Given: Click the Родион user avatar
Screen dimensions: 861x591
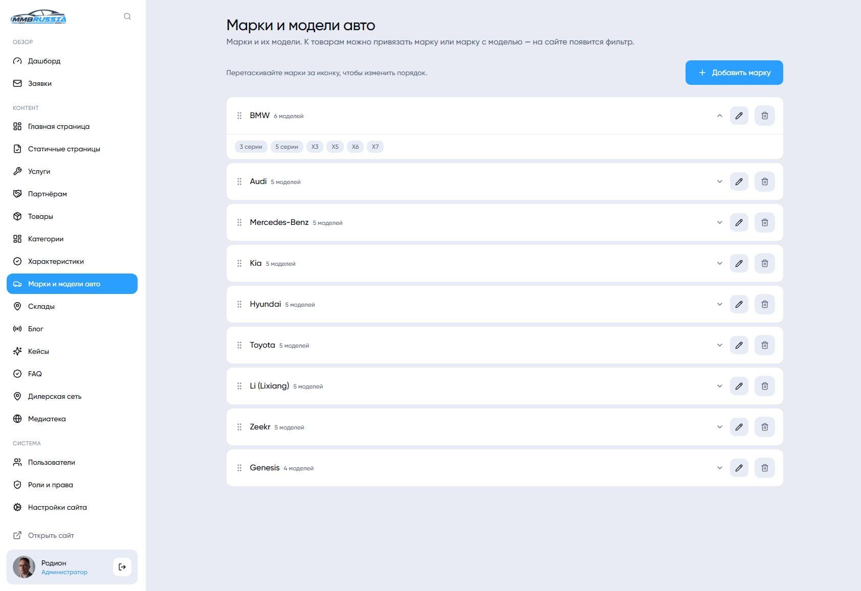Looking at the screenshot, I should pos(24,567).
